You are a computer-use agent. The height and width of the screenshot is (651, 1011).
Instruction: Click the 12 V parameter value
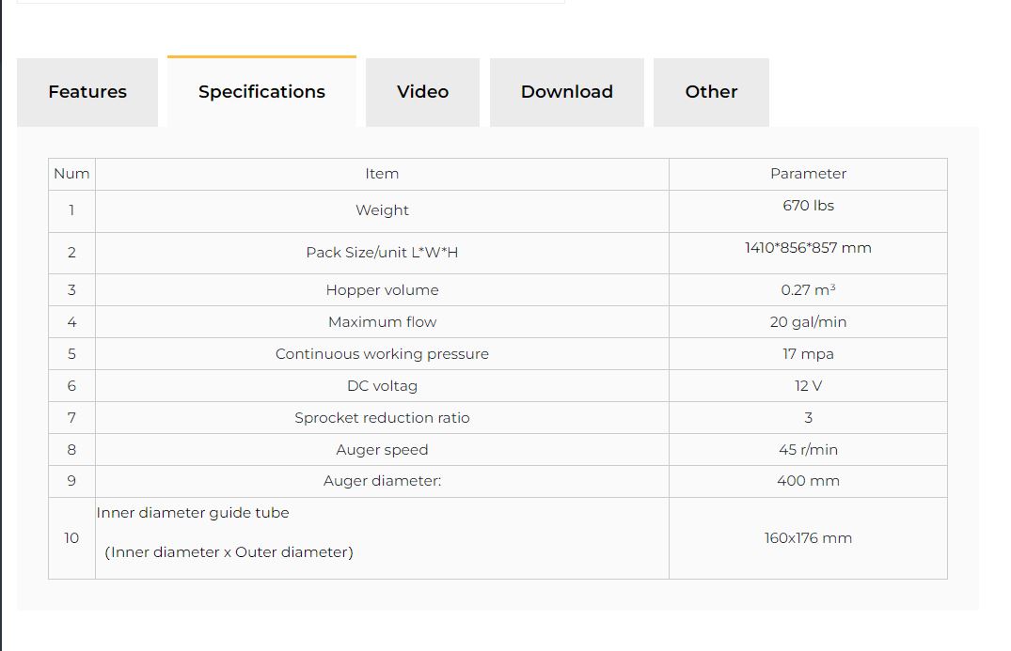click(808, 386)
